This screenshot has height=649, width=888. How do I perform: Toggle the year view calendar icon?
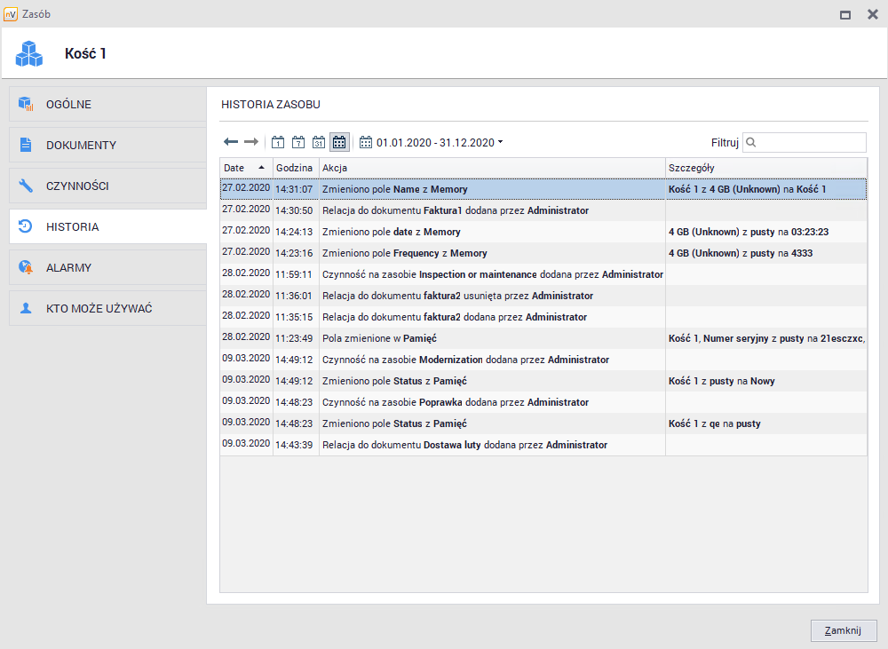tap(339, 142)
